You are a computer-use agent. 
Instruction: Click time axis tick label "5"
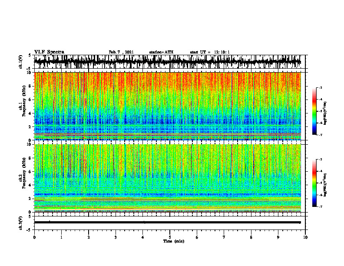(170, 237)
